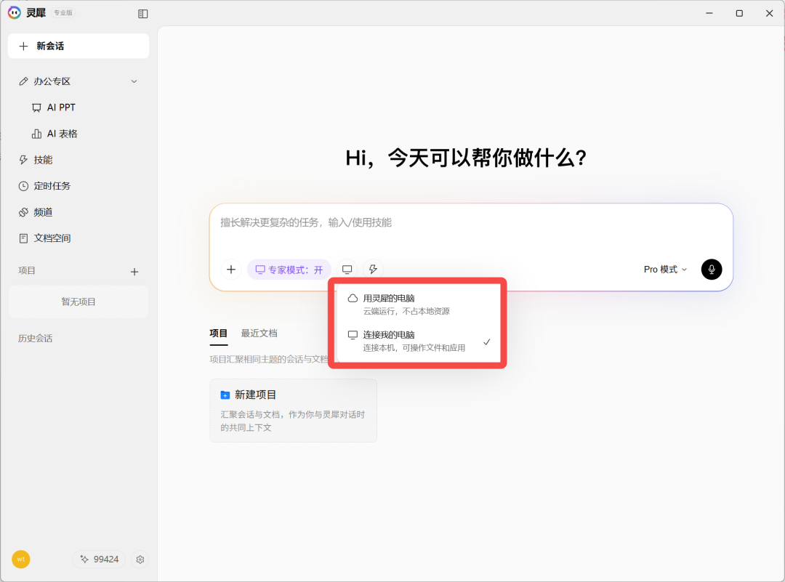Toggle 专家模式: 开 off
The image size is (785, 582).
tap(289, 270)
